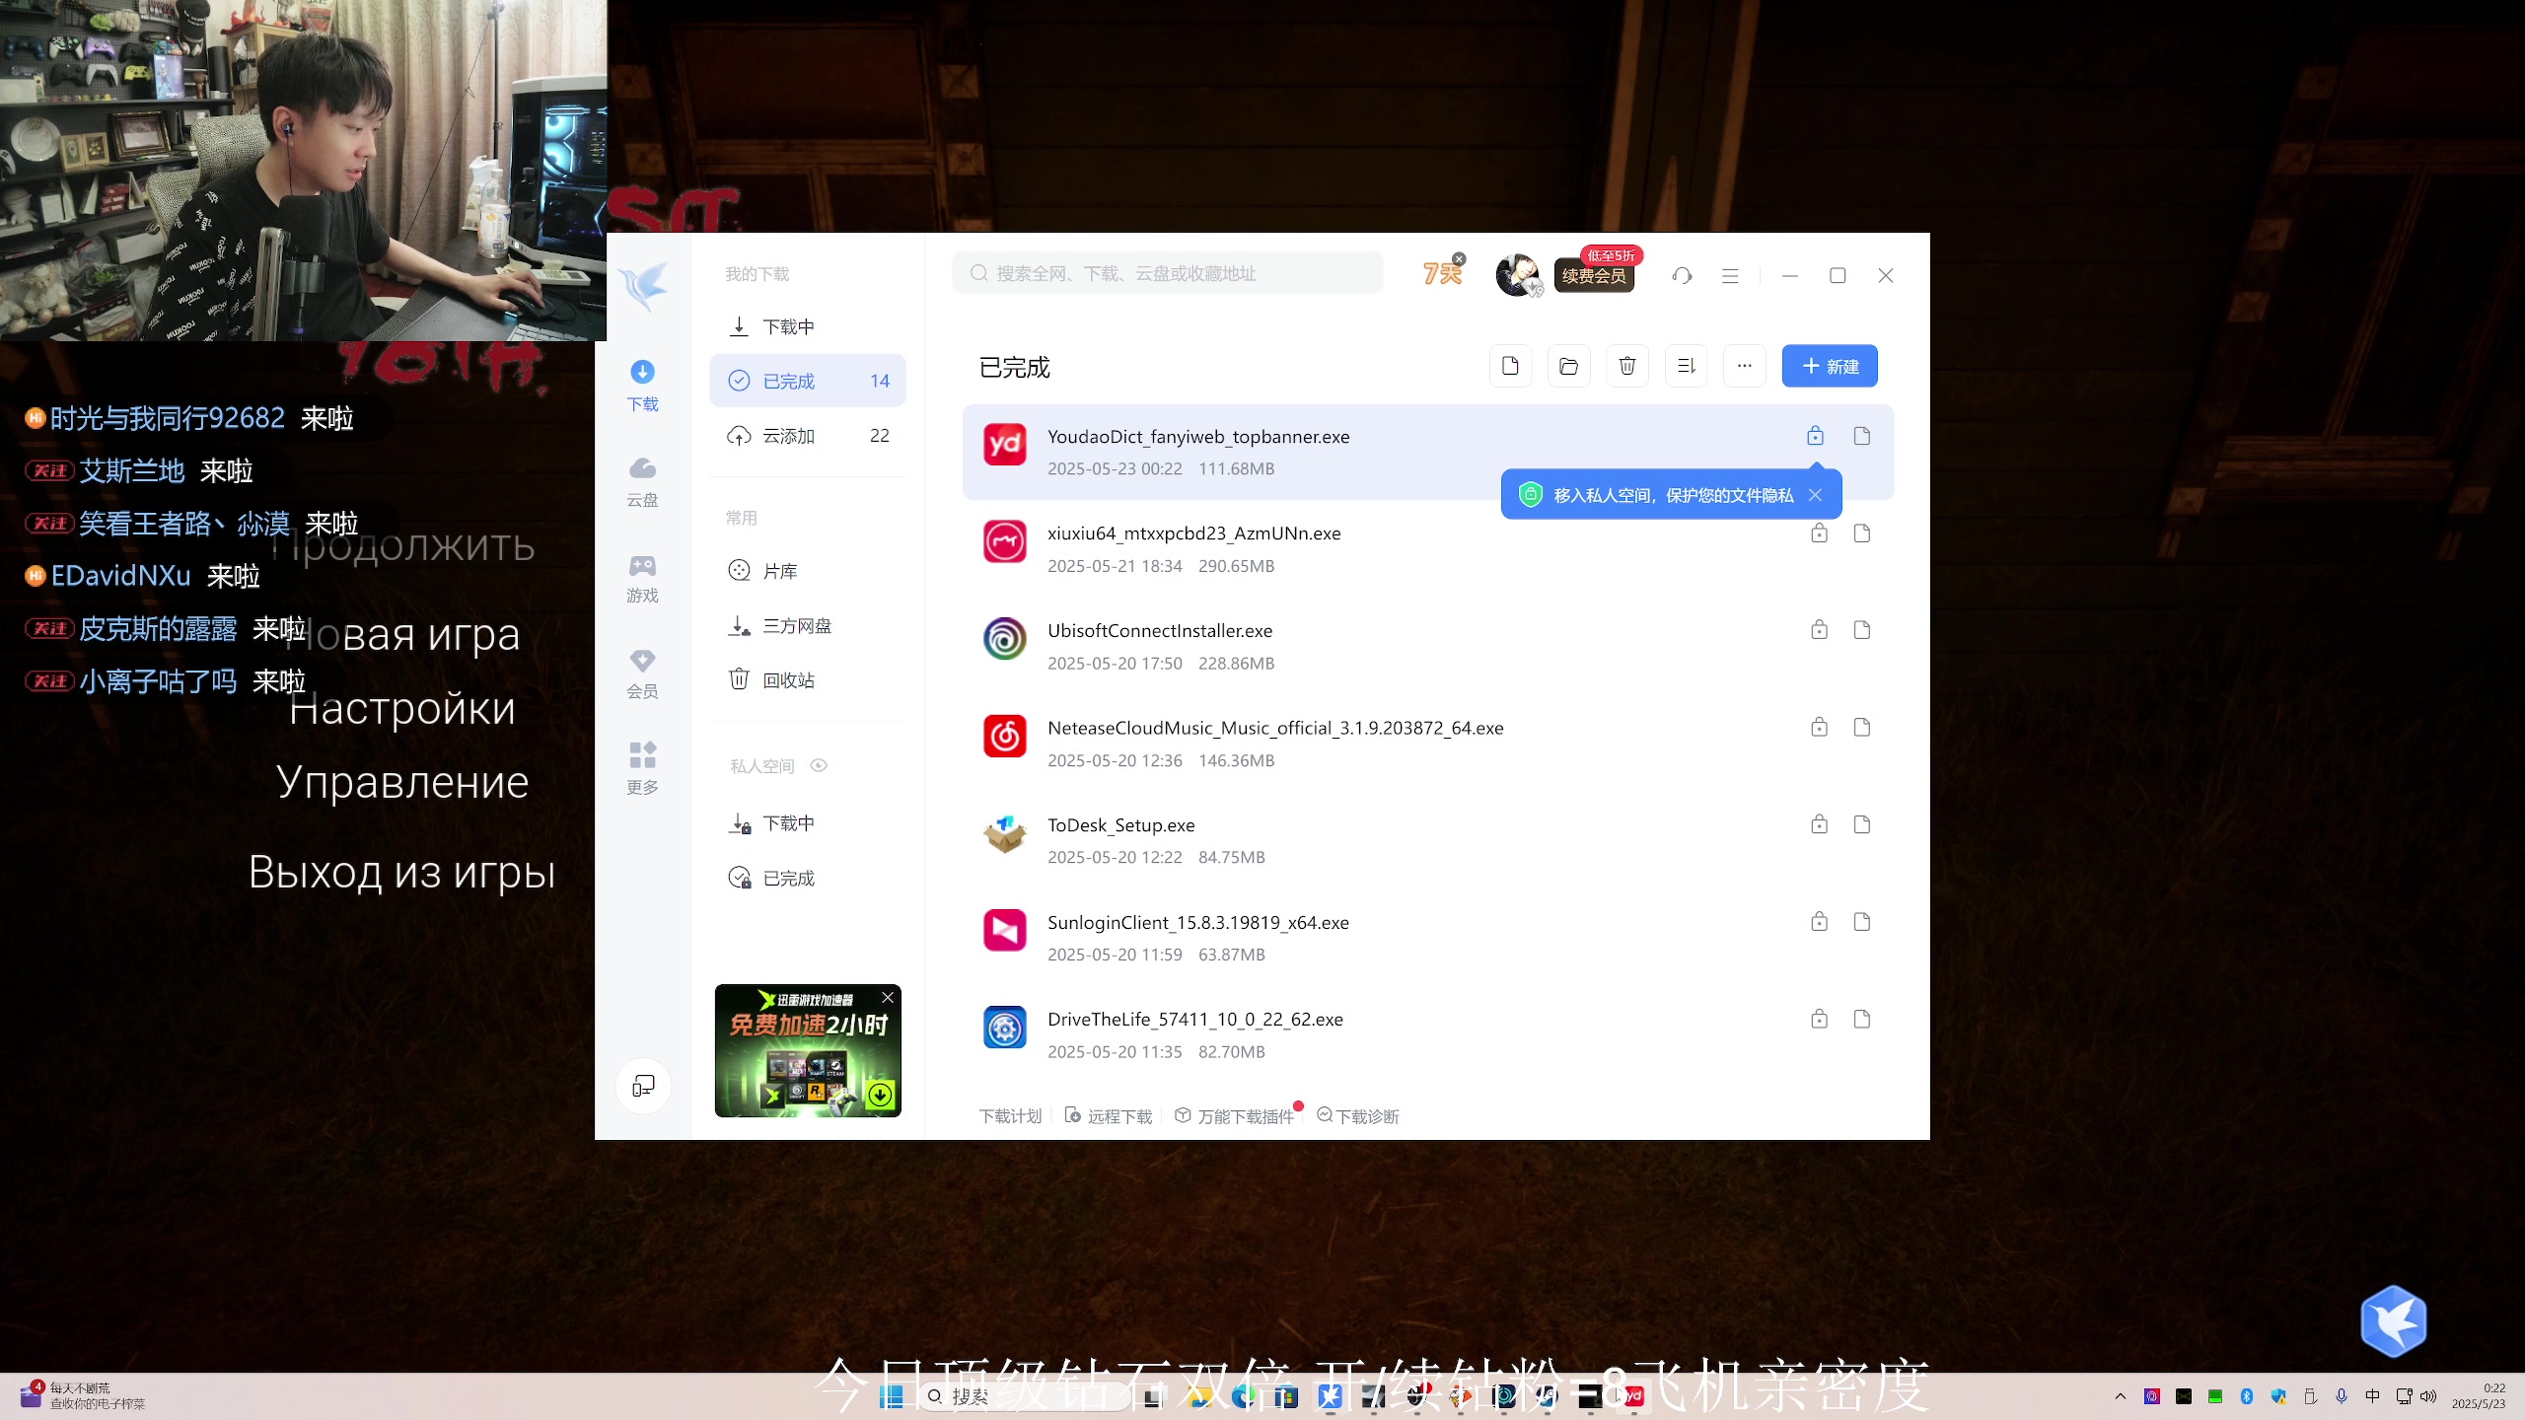The width and height of the screenshot is (2525, 1420).
Task: Open the 游戏 games sidebar icon
Action: point(642,578)
